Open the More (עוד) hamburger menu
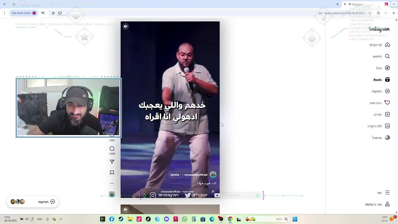This screenshot has width=398, height=224. click(387, 193)
